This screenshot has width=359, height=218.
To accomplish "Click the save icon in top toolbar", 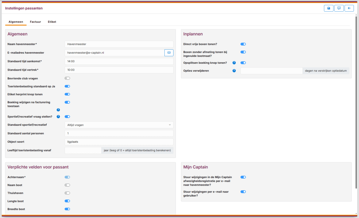I will point(329,8).
